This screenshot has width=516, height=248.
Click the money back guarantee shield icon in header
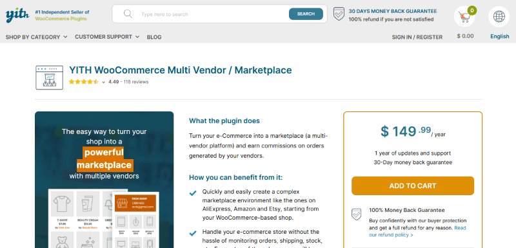point(339,14)
